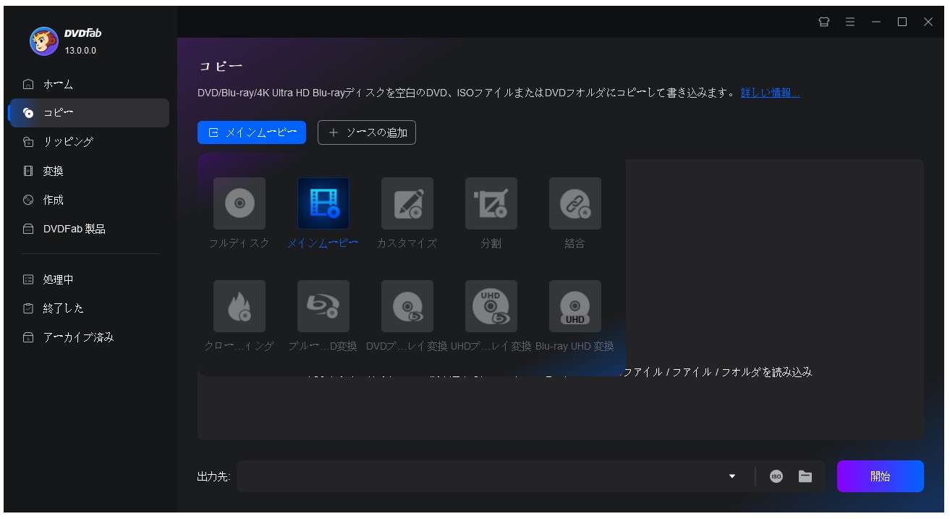
Task: Maximize the DVDFab window
Action: tap(902, 22)
